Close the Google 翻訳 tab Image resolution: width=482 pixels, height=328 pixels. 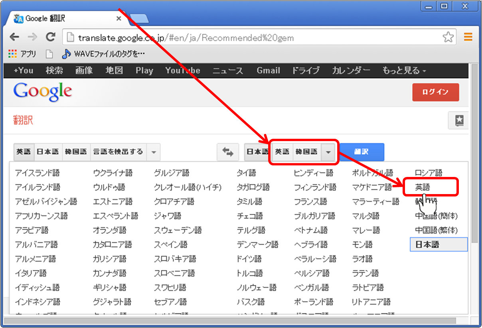click(x=119, y=19)
